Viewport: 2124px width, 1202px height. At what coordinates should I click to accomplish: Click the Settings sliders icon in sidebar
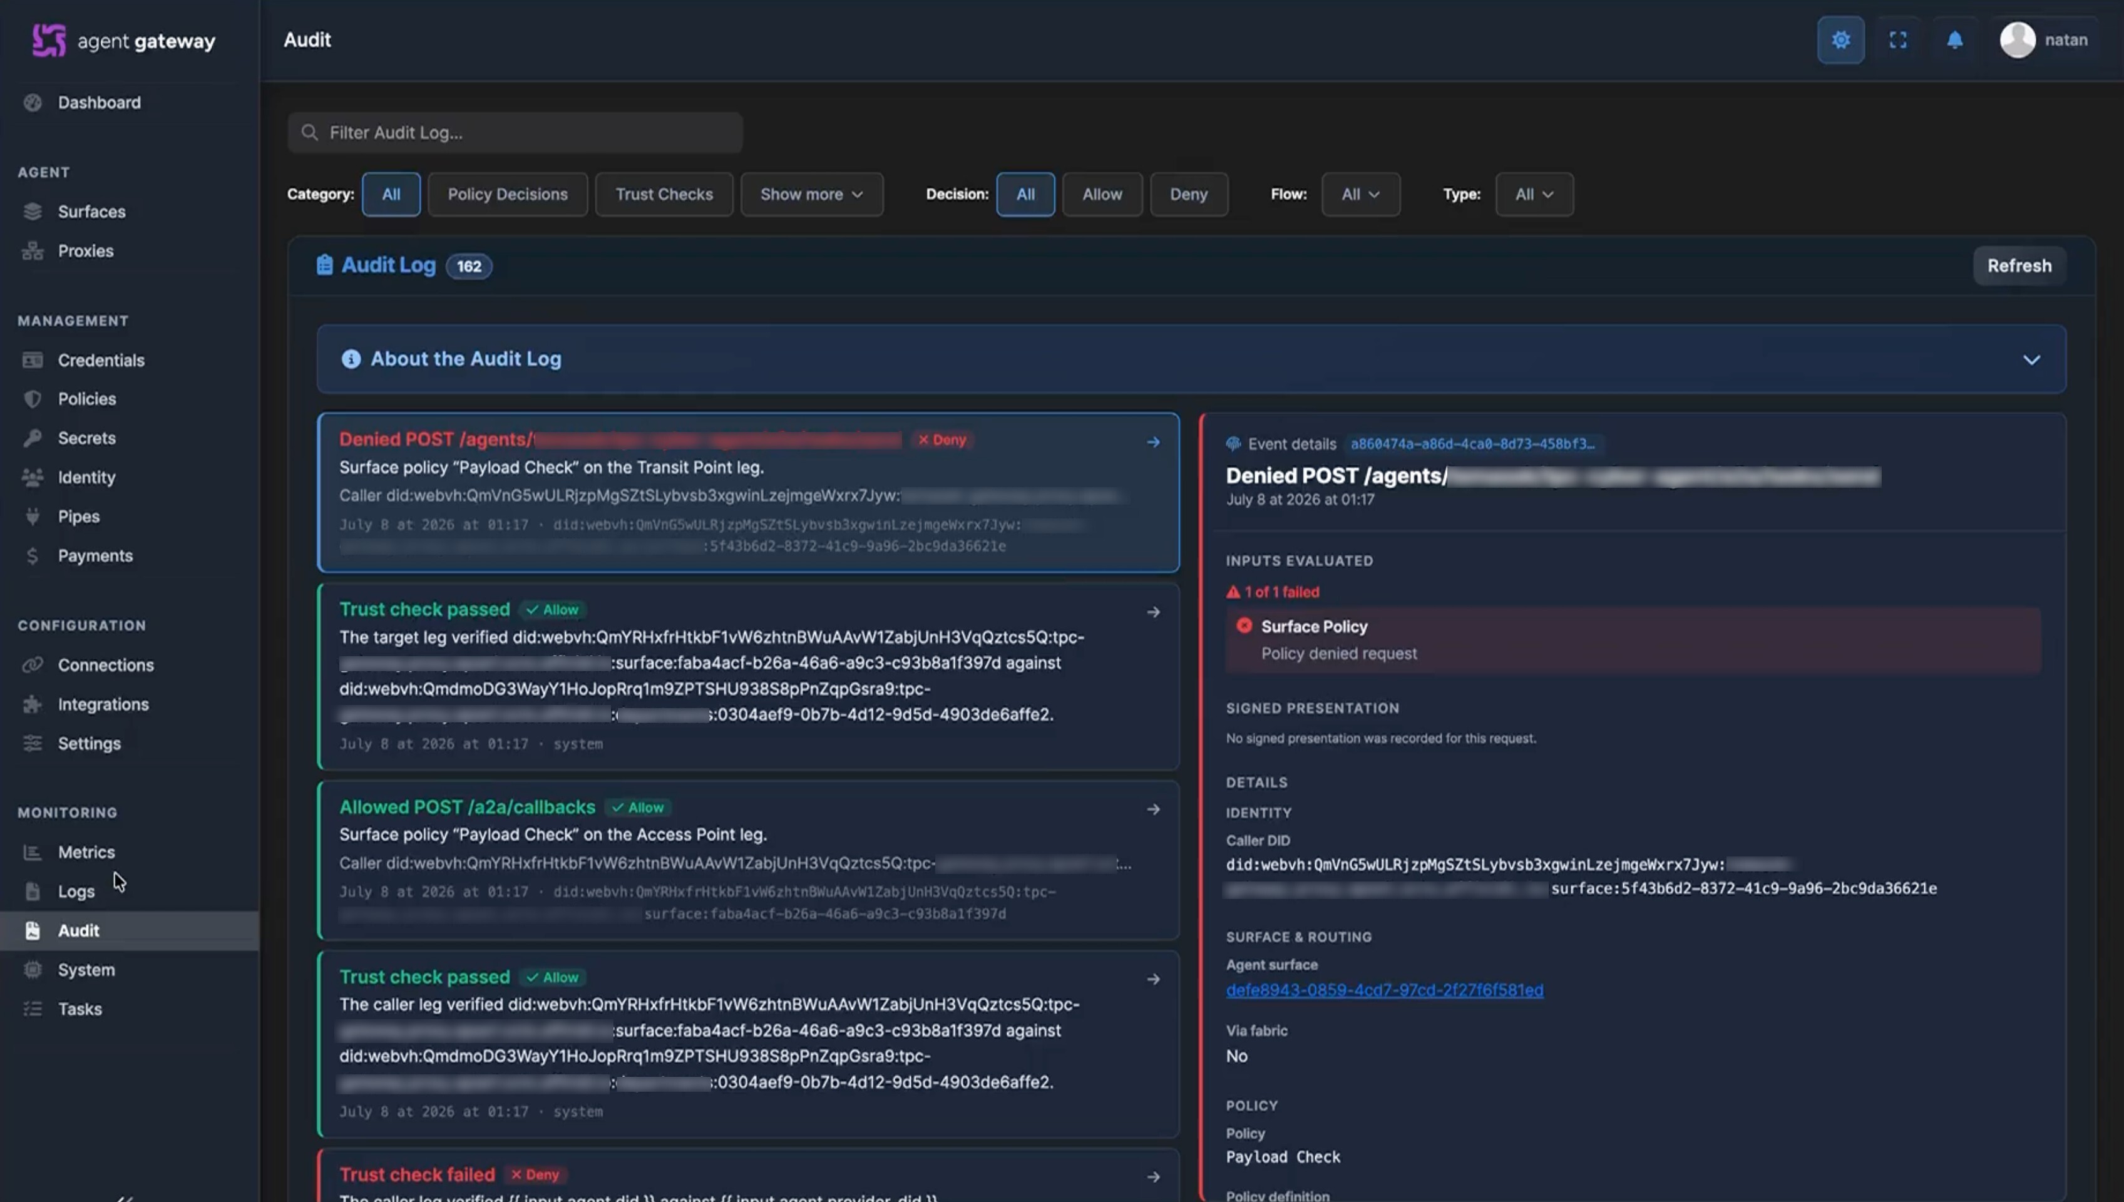click(x=32, y=743)
